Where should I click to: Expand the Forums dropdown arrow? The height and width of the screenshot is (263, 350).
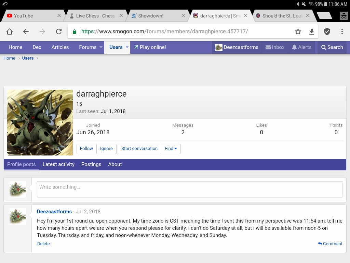click(x=101, y=47)
